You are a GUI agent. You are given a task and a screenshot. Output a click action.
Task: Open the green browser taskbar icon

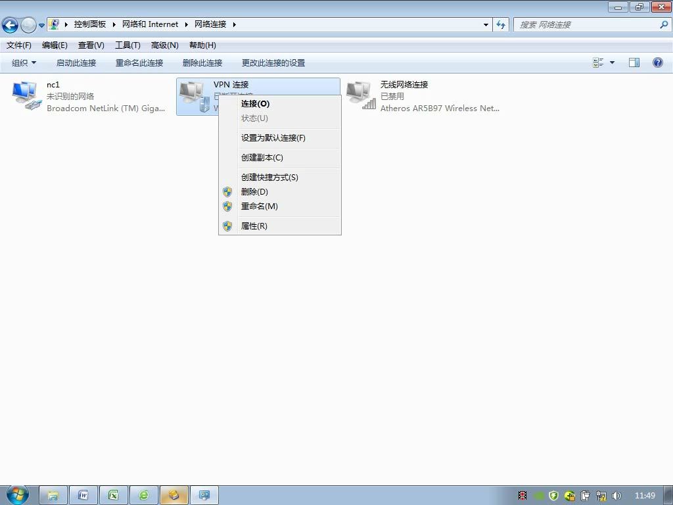pos(143,495)
